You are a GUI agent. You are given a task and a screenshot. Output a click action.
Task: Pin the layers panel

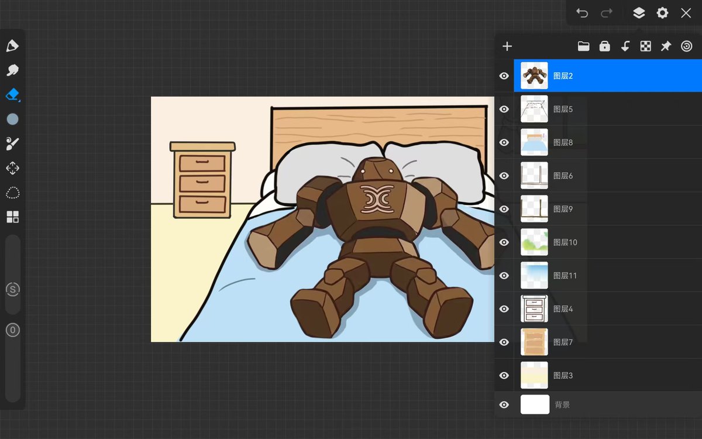pos(666,46)
